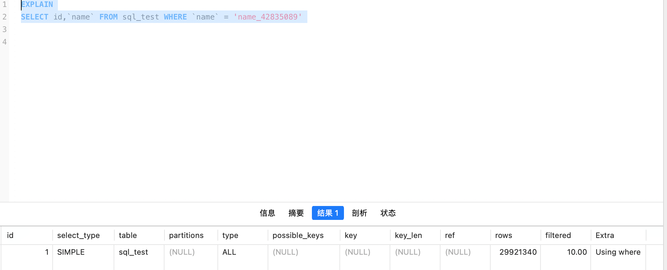Image resolution: width=667 pixels, height=270 pixels.
Task: Open the 剖析 tab
Action: pos(359,213)
